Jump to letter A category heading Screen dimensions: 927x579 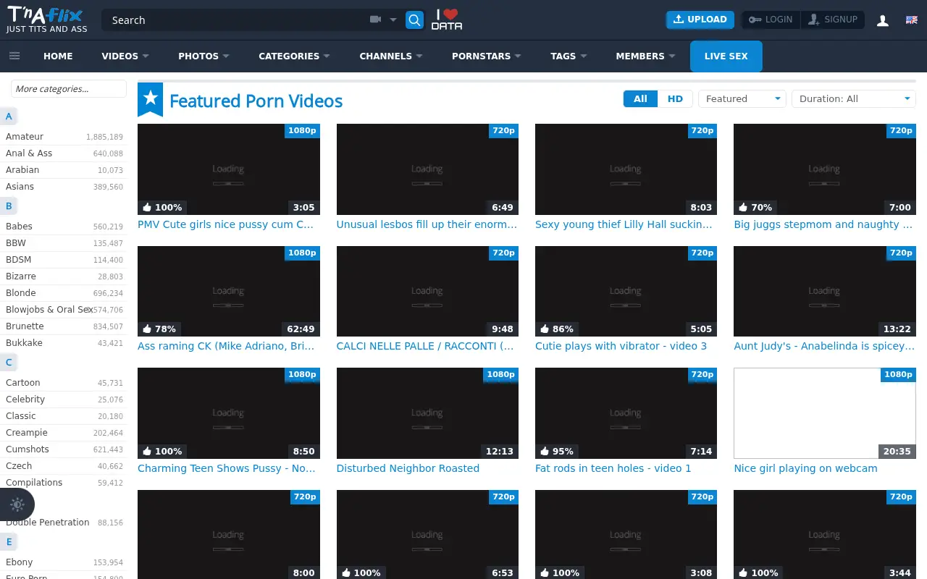click(9, 116)
